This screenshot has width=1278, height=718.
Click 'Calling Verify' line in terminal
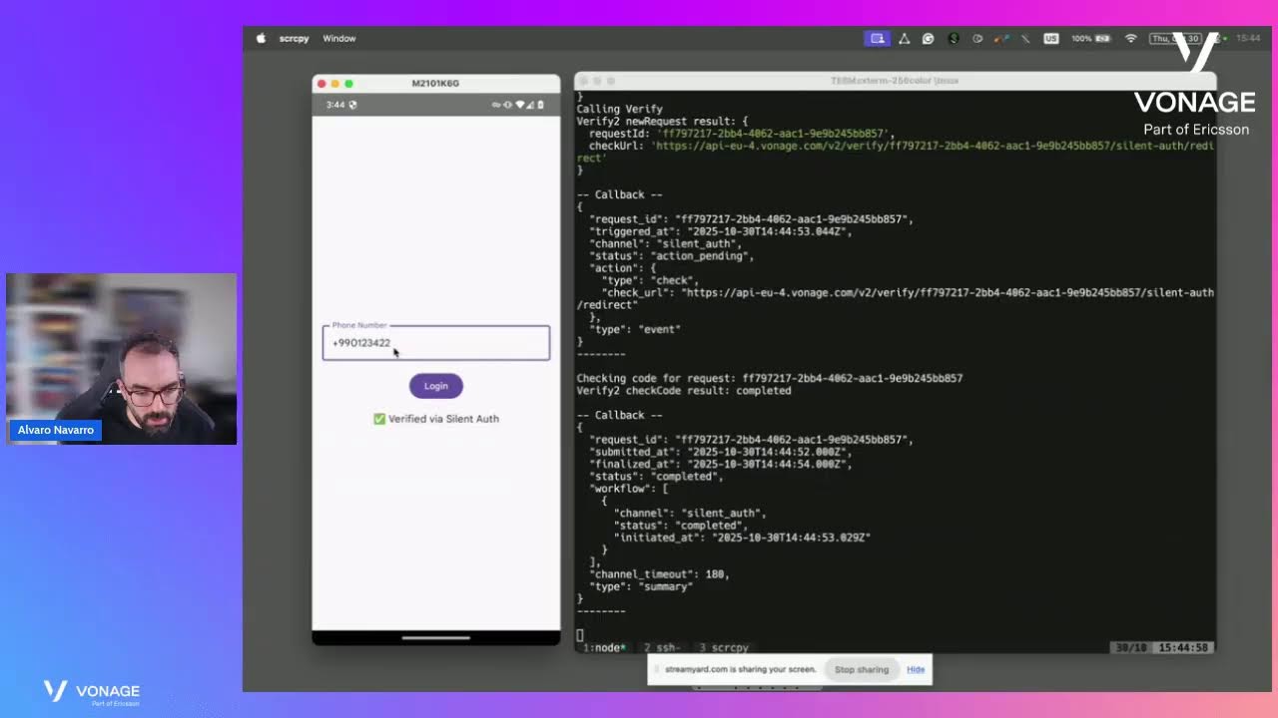(x=619, y=109)
